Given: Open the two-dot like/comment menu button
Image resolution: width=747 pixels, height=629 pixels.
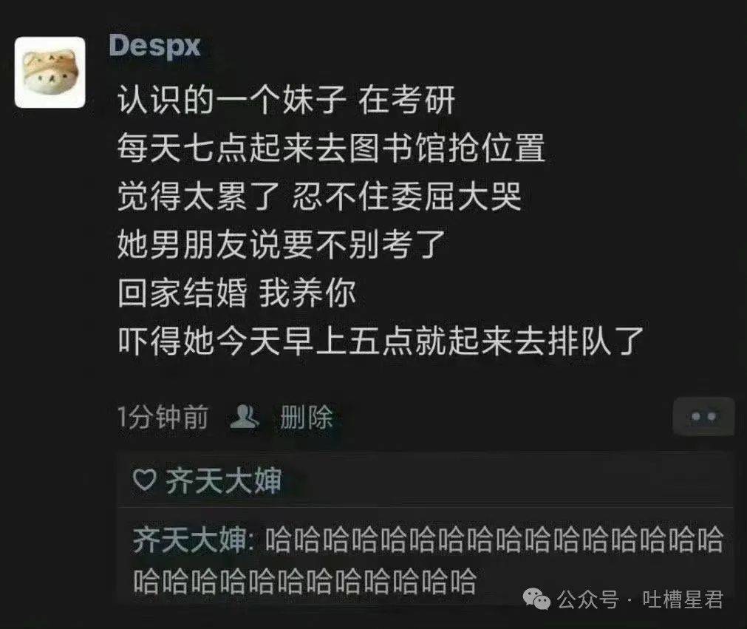Looking at the screenshot, I should pos(703,416).
